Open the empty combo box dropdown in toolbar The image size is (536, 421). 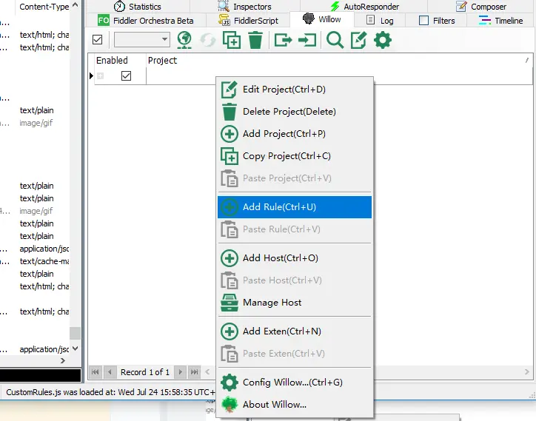click(142, 39)
